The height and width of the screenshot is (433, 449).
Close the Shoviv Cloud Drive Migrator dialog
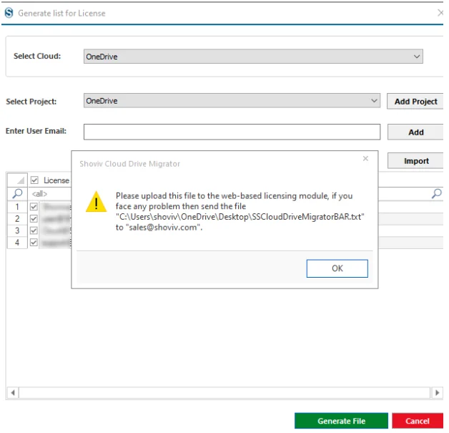point(365,159)
